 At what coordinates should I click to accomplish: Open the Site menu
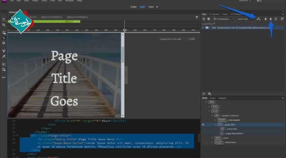point(60,1)
